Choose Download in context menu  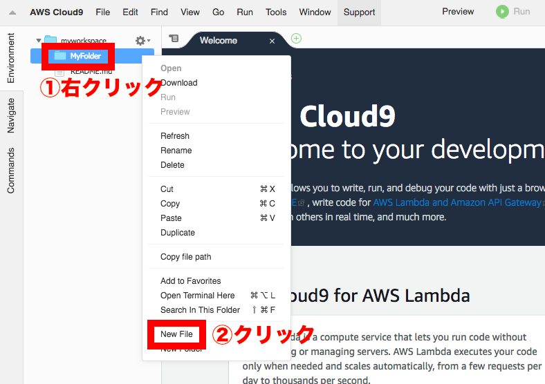point(179,83)
